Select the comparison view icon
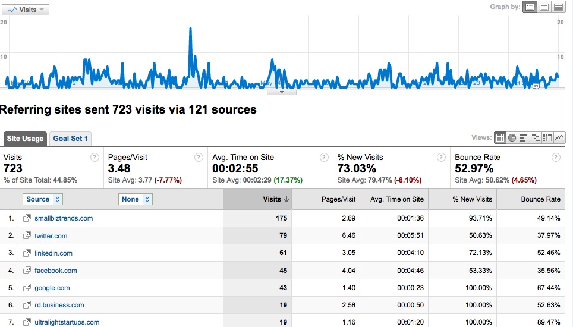The image size is (573, 327). [x=536, y=138]
